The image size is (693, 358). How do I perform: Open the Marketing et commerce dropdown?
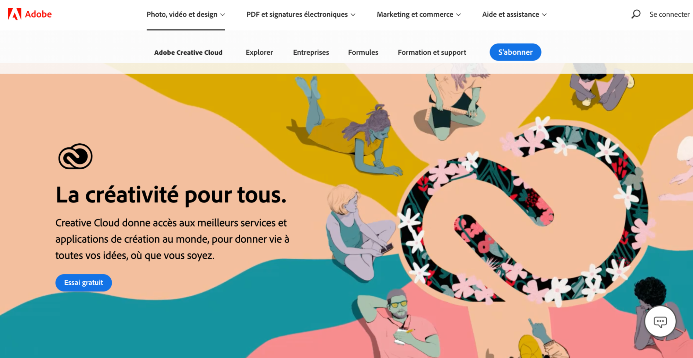419,15
